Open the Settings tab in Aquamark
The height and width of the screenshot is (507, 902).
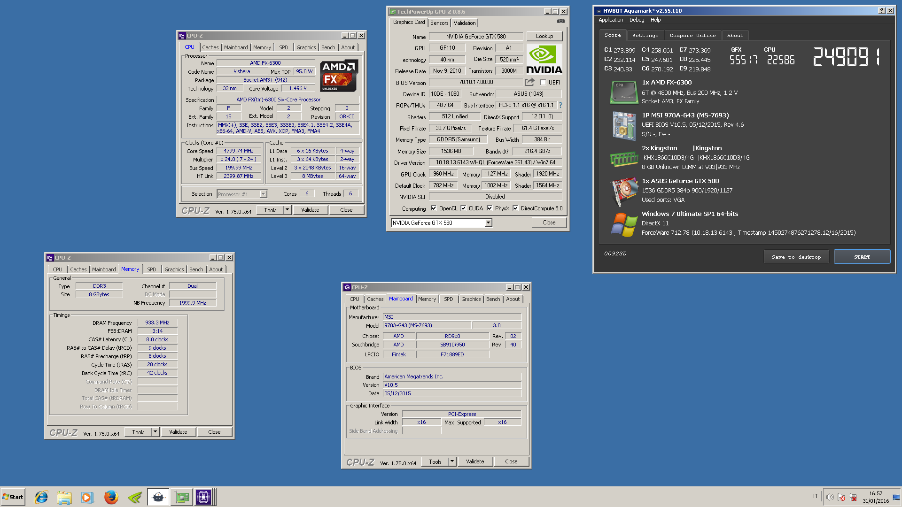pos(645,36)
